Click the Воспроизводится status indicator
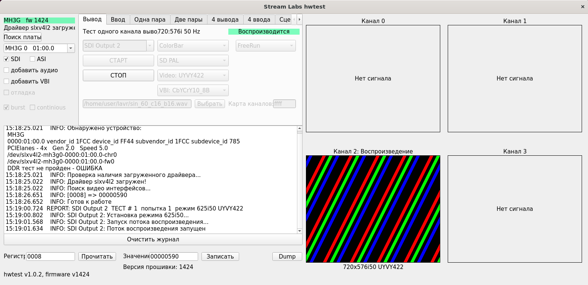588x285 pixels. click(264, 32)
